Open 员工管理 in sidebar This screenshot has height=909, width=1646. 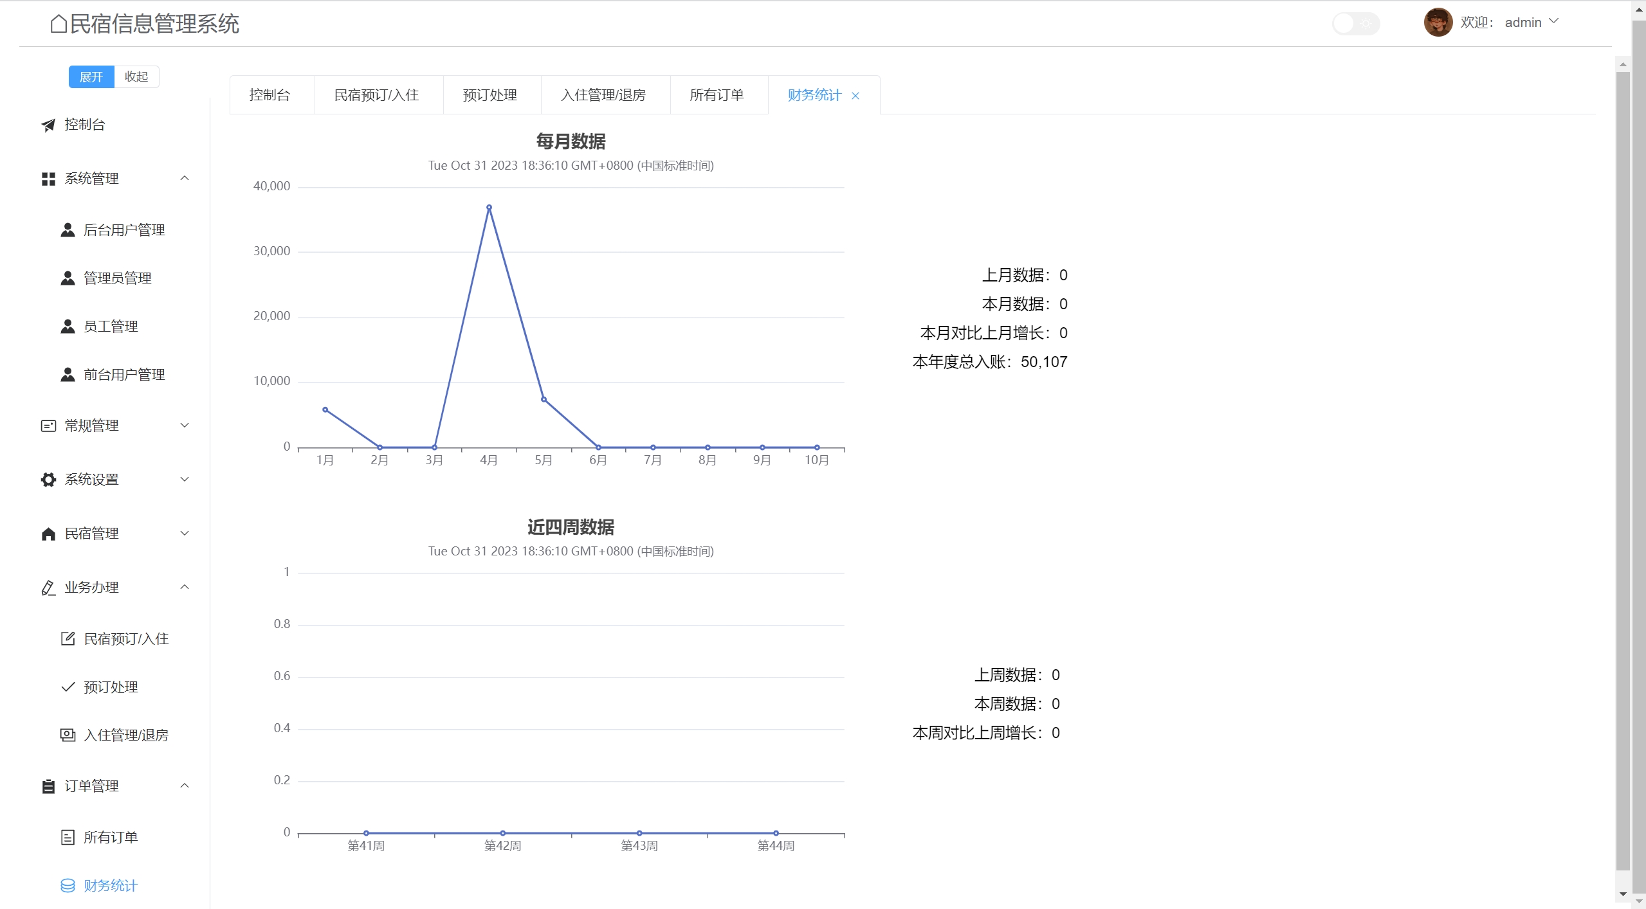[111, 327]
